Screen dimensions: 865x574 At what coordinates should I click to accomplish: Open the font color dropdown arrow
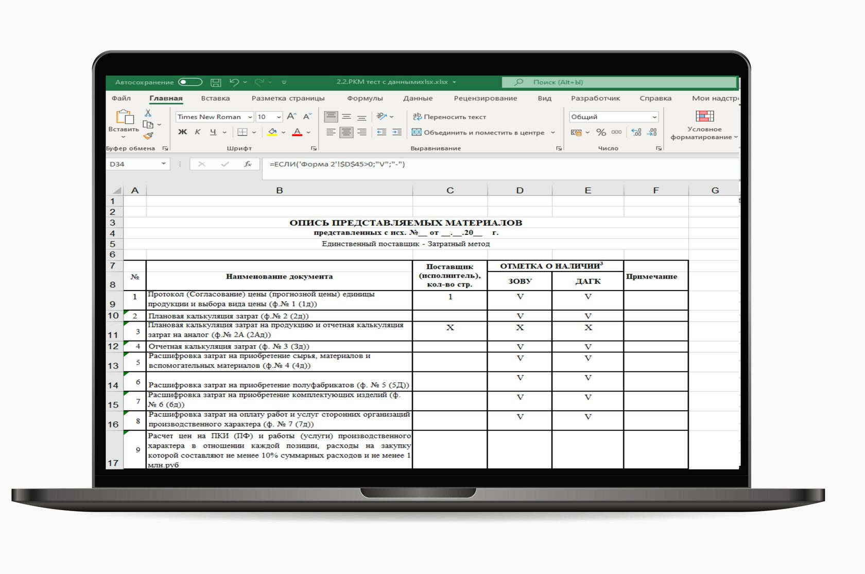click(308, 132)
